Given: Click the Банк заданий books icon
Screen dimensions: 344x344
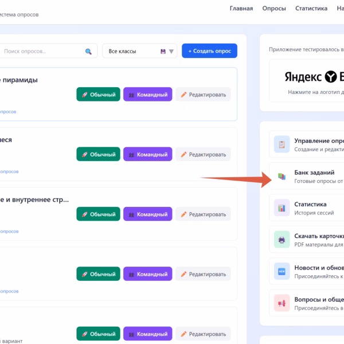Looking at the screenshot, I should tap(282, 176).
